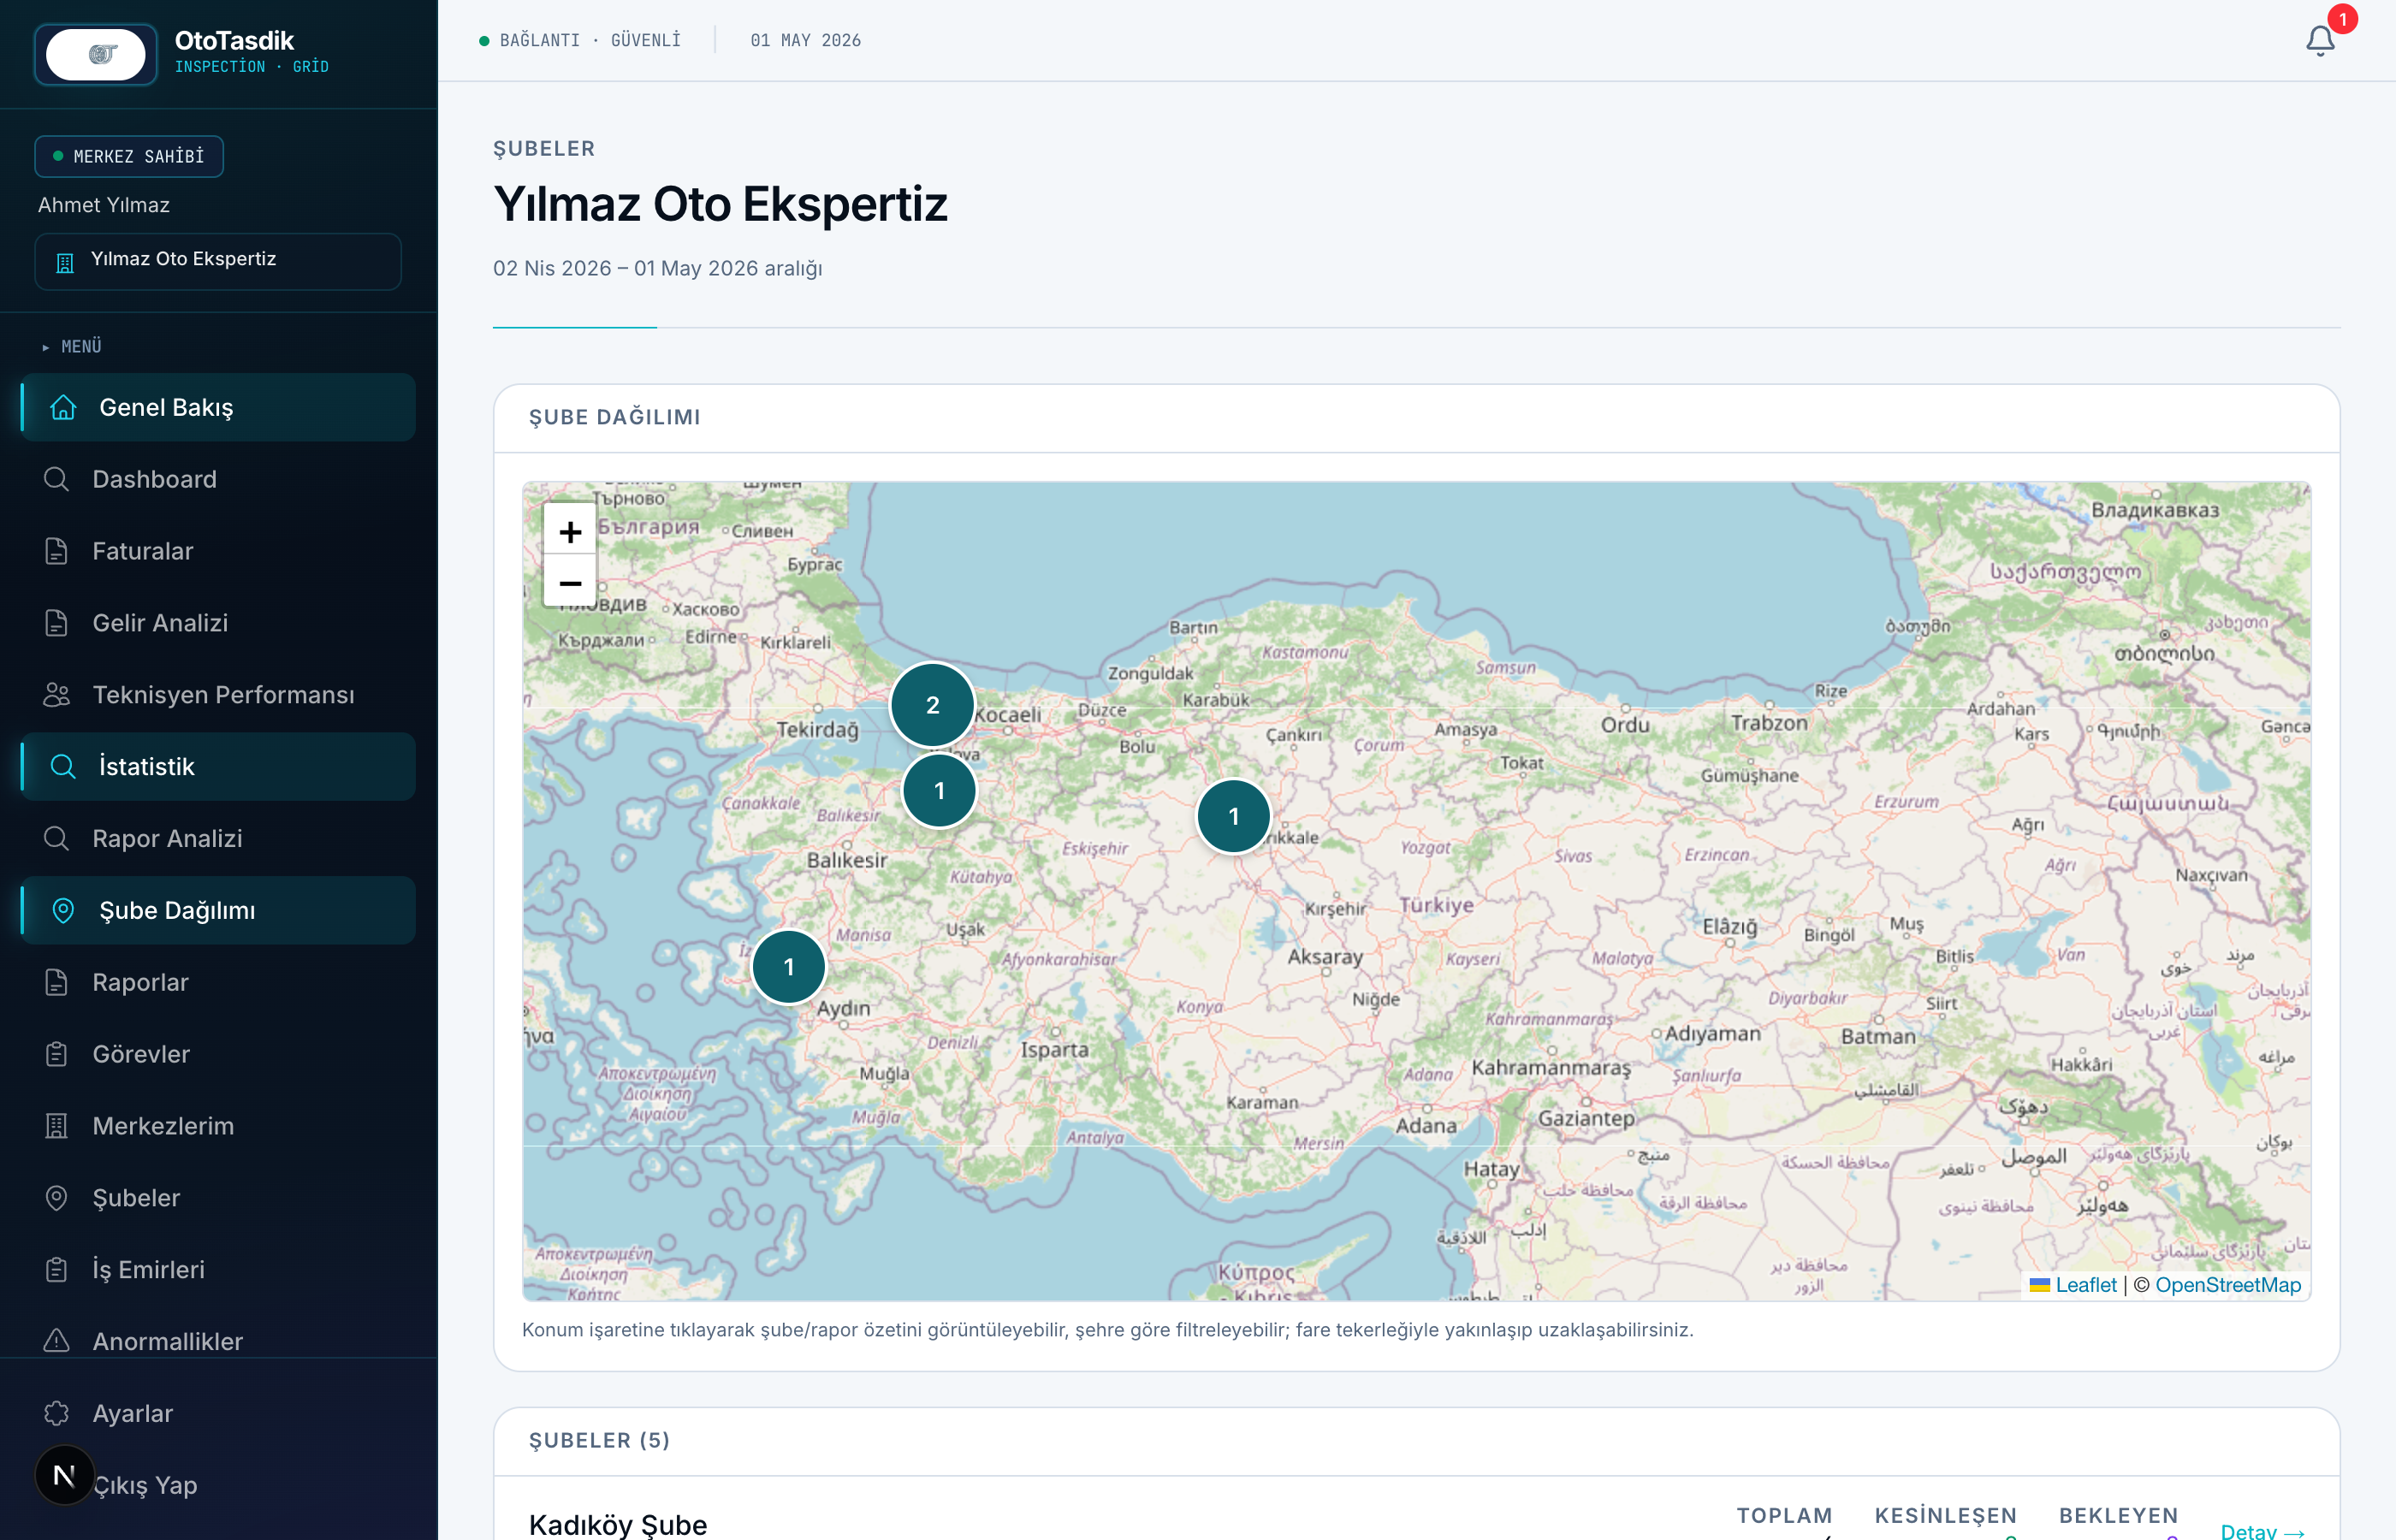Open Teknisyen Performansı page
The height and width of the screenshot is (1540, 2396).
(x=218, y=695)
